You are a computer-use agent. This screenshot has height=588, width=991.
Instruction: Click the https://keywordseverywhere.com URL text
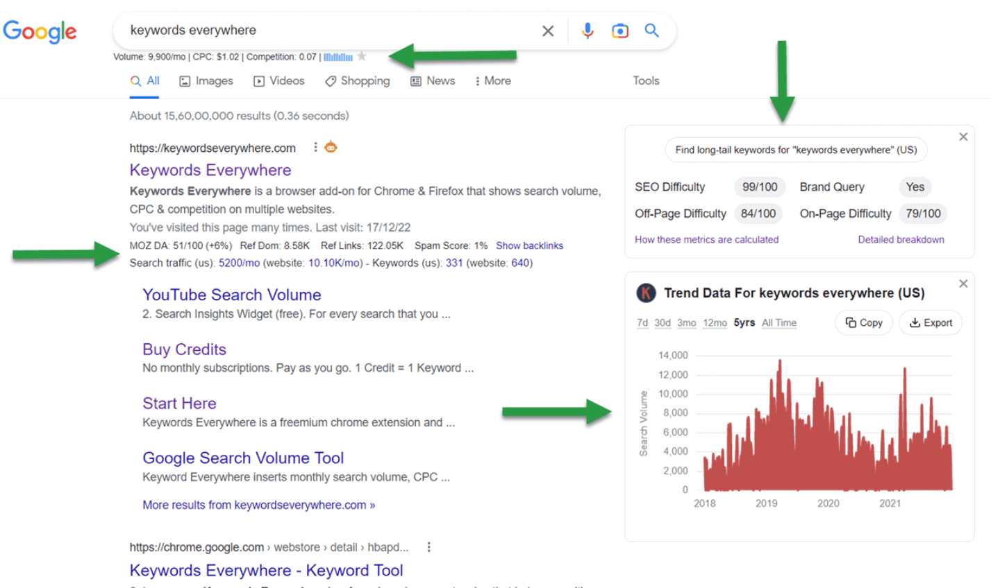coord(213,148)
